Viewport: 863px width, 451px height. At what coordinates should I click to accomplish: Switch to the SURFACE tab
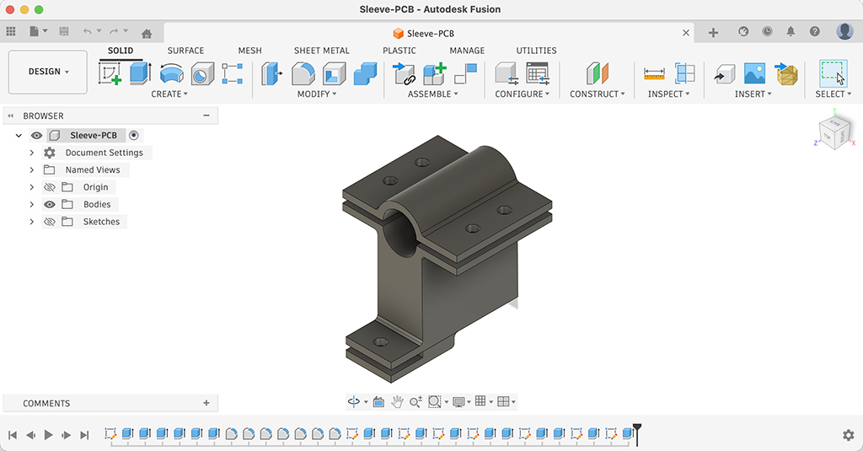click(x=185, y=51)
